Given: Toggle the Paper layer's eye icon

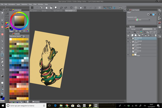Looking at the screenshot, I should 128,55.
